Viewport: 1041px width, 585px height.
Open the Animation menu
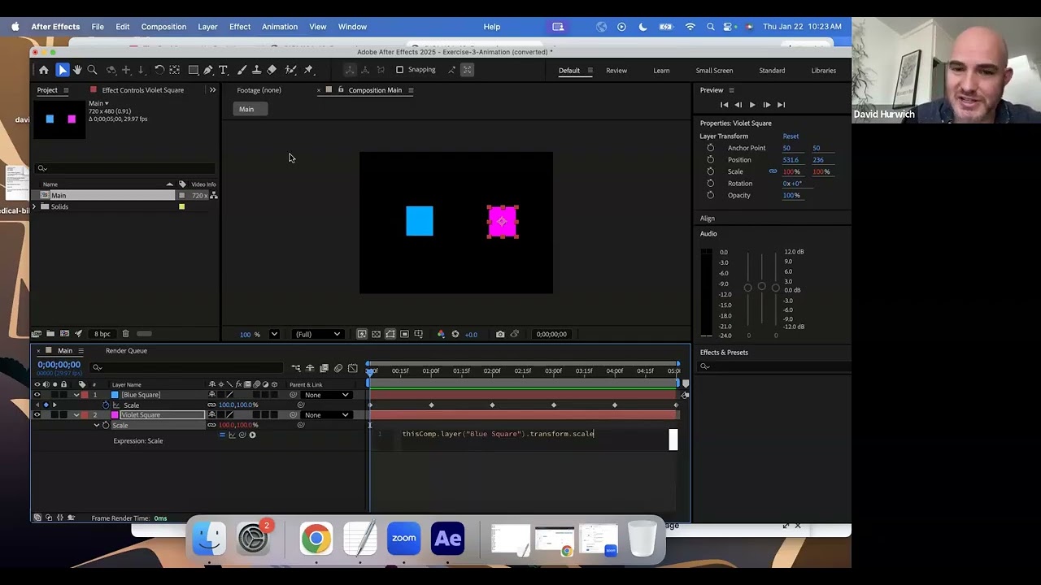point(280,27)
